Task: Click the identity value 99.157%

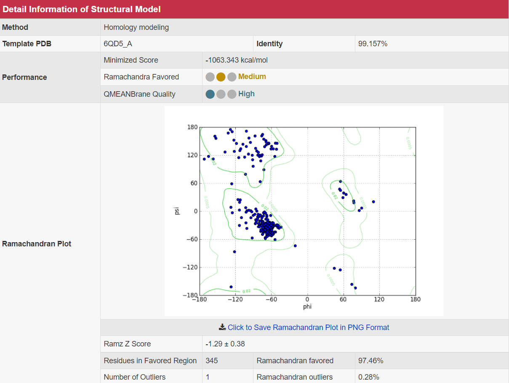Action: pos(373,44)
